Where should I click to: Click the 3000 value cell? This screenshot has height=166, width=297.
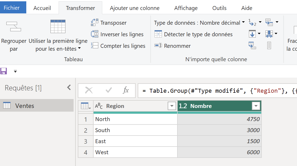(x=219, y=130)
